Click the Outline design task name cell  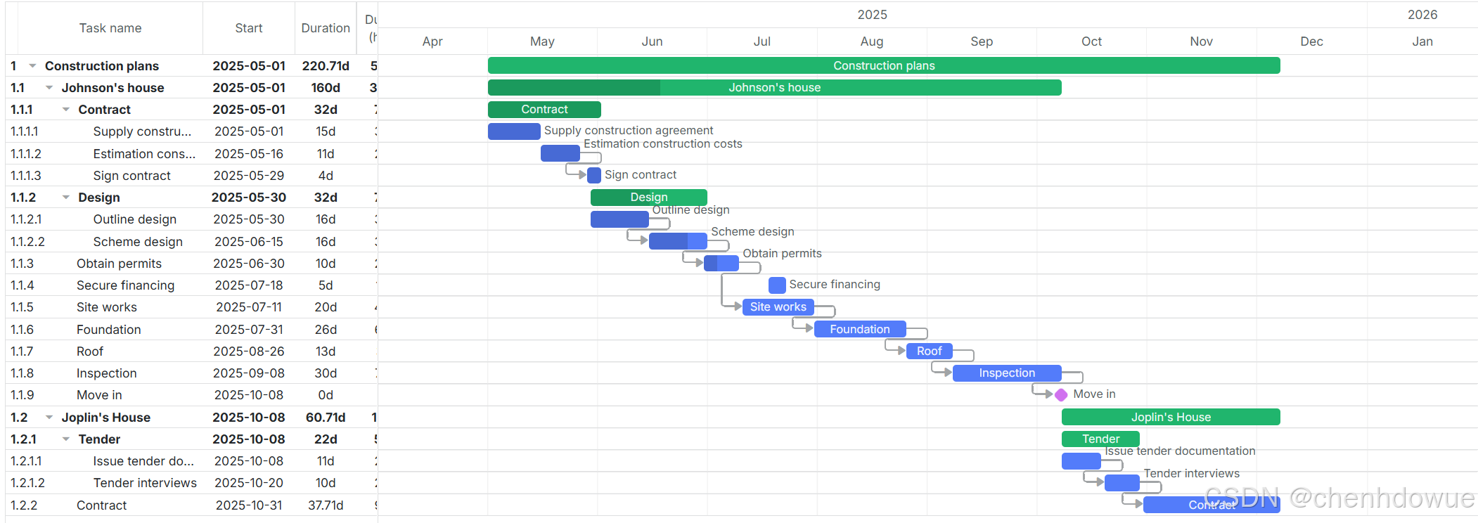135,219
